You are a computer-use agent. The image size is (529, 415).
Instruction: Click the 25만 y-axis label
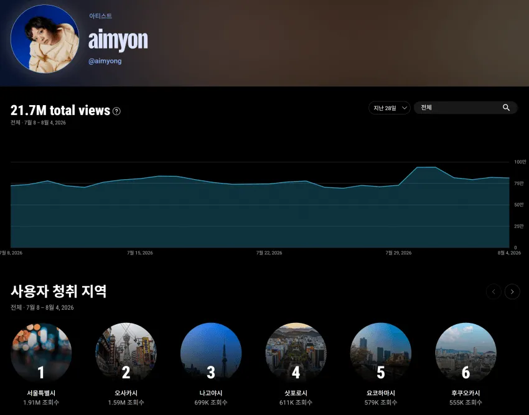519,226
